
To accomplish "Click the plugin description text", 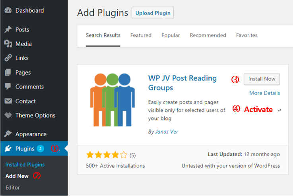I will click(186, 110).
